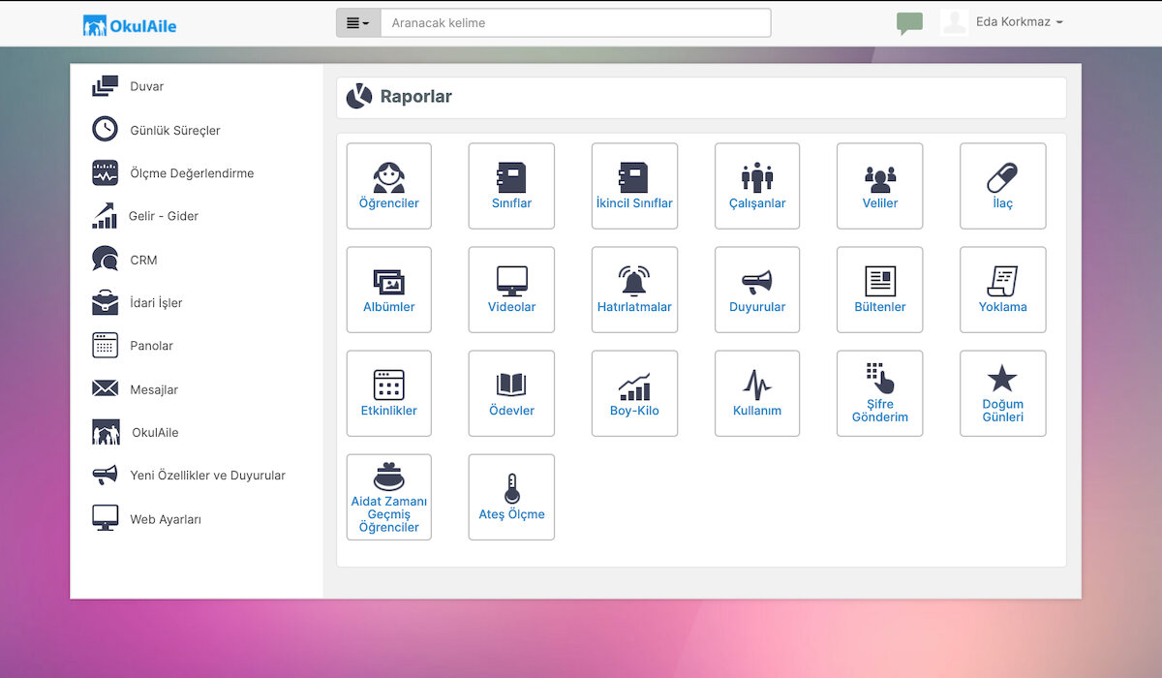The image size is (1162, 678).
Task: Open the Duyurular megaphone report tile
Action: [x=757, y=290]
